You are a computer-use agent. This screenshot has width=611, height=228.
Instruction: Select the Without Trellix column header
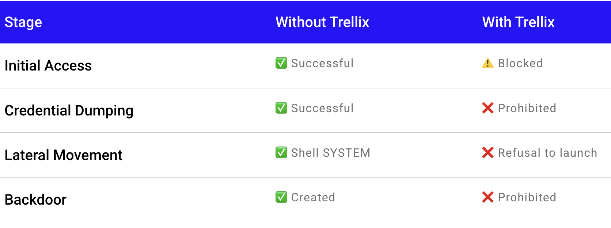tap(322, 22)
